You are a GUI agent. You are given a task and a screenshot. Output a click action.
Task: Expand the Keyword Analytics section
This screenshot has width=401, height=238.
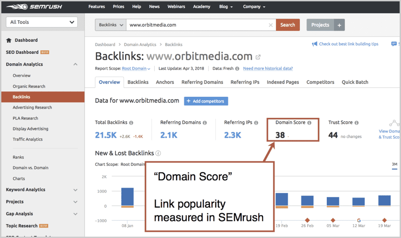pyautogui.click(x=76, y=190)
